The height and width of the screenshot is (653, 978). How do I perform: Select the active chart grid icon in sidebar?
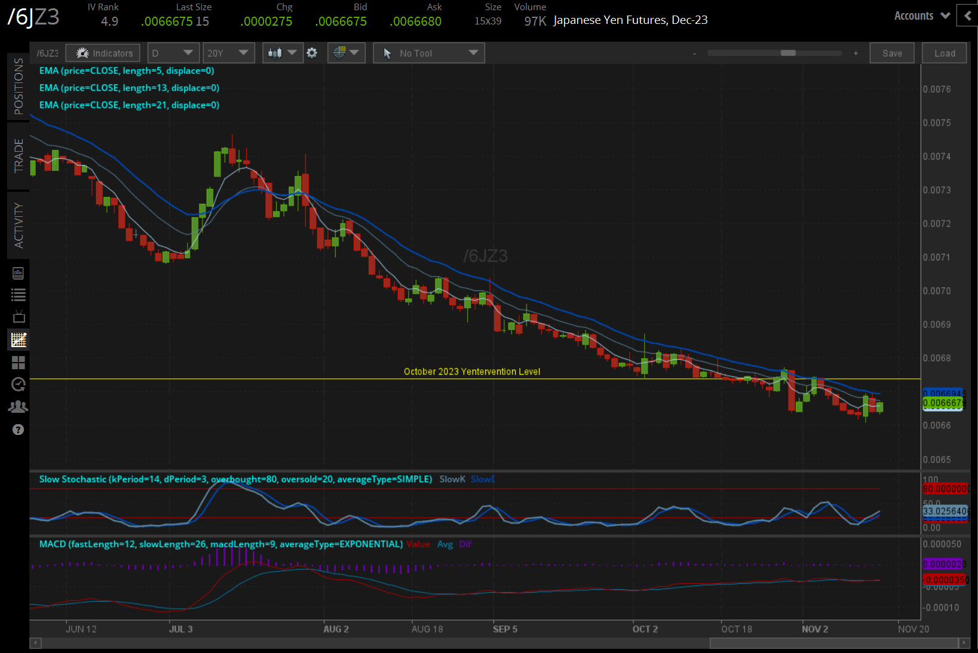19,340
